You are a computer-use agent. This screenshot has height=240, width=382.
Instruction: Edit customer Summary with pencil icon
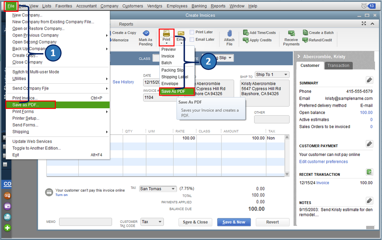click(x=369, y=80)
